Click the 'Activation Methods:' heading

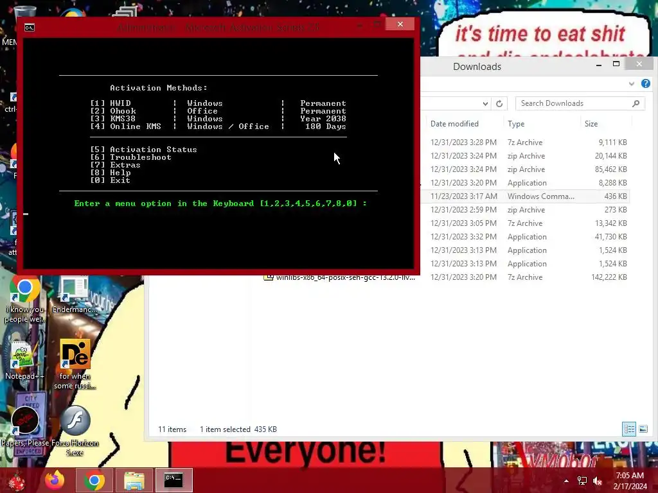(x=159, y=87)
